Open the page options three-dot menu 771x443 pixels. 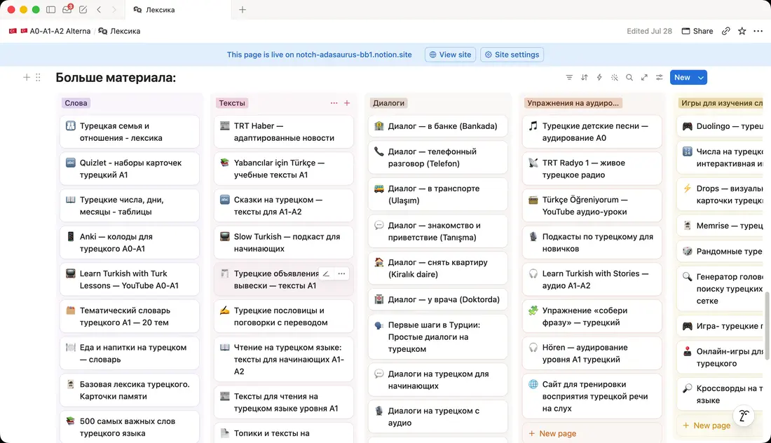pyautogui.click(x=758, y=31)
